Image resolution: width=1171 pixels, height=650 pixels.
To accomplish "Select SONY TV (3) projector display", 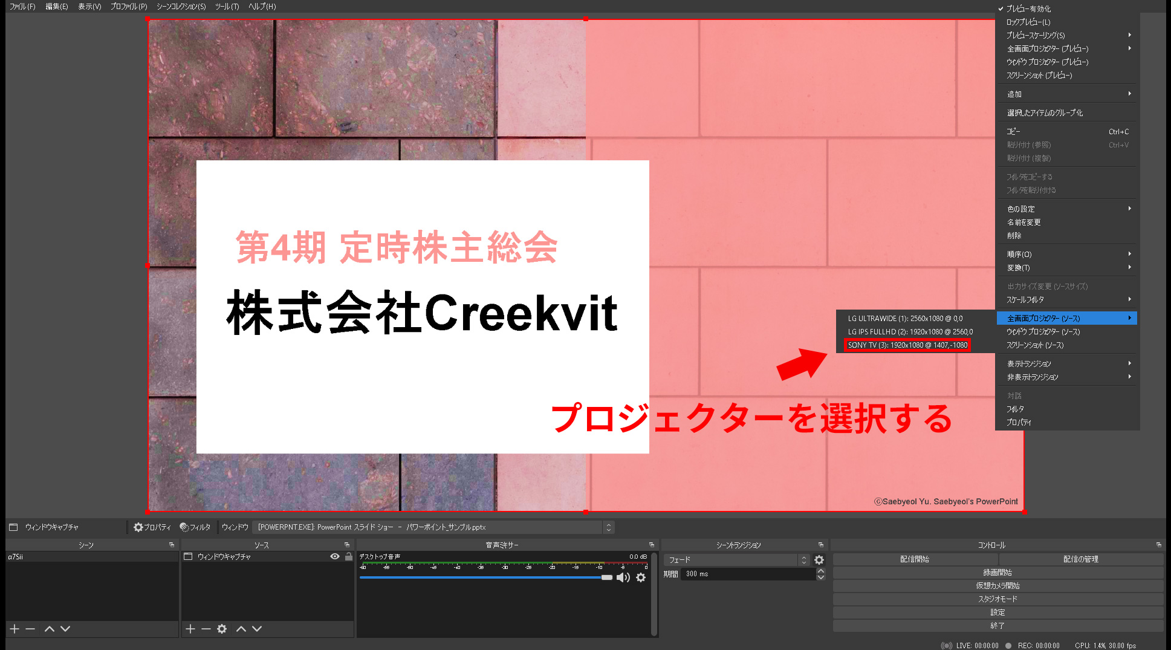I will pos(907,345).
